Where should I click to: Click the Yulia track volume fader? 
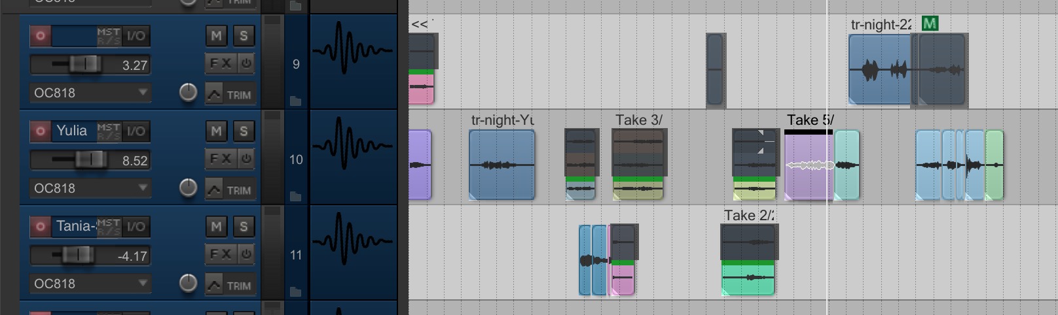pyautogui.click(x=91, y=159)
